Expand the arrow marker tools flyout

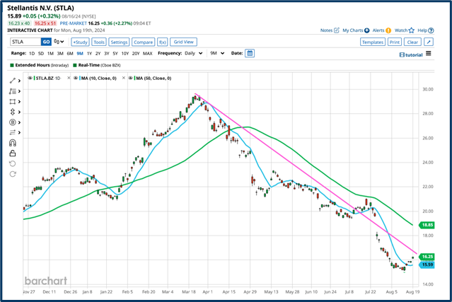19,112
